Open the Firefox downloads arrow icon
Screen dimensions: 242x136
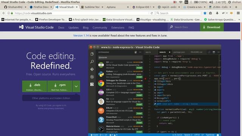(217, 13)
